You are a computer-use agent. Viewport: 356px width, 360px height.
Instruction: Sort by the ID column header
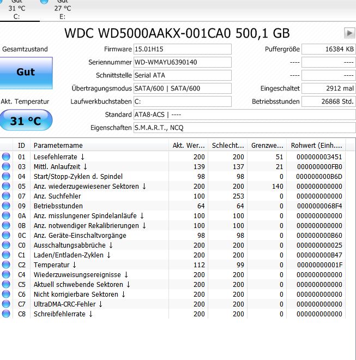point(21,145)
